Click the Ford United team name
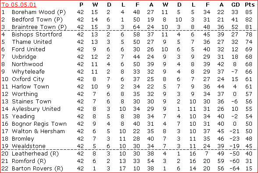Image resolution: width=258 pixels, height=173 pixels. tap(29, 49)
